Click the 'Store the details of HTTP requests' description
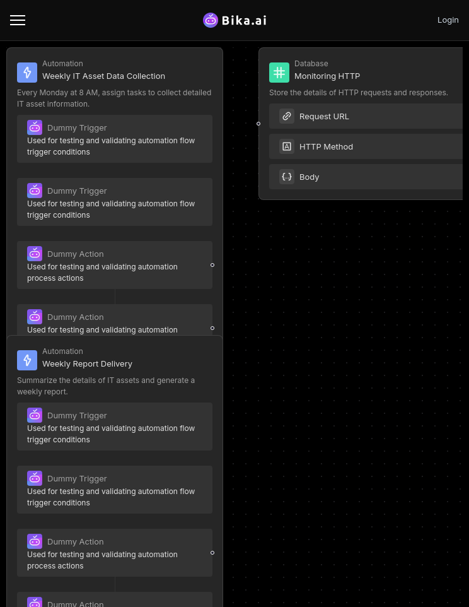The width and height of the screenshot is (469, 607). click(359, 93)
